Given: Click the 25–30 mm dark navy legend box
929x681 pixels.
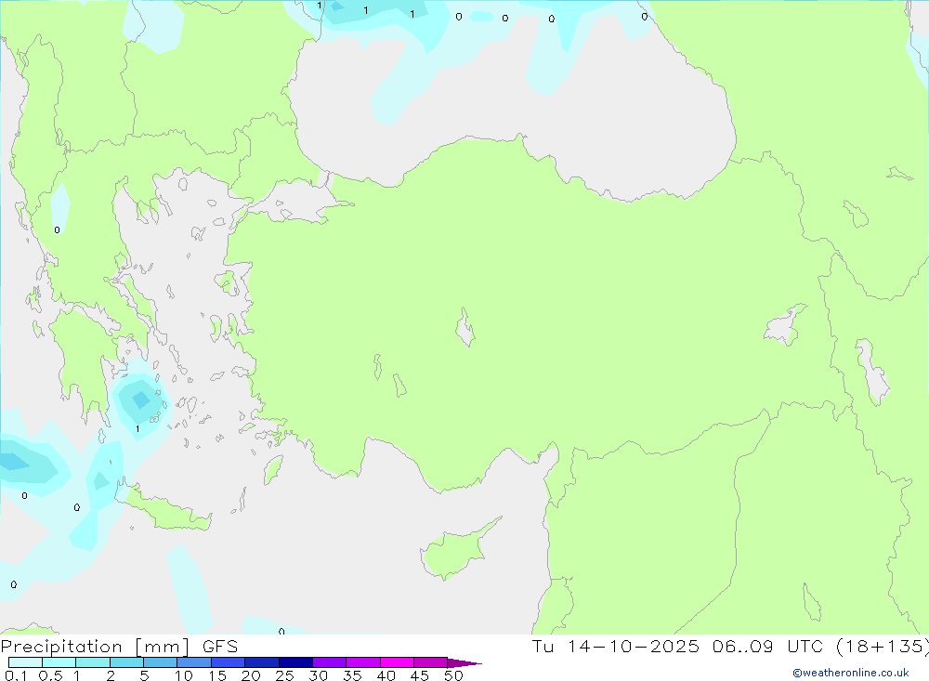Looking at the screenshot, I should pos(295,662).
